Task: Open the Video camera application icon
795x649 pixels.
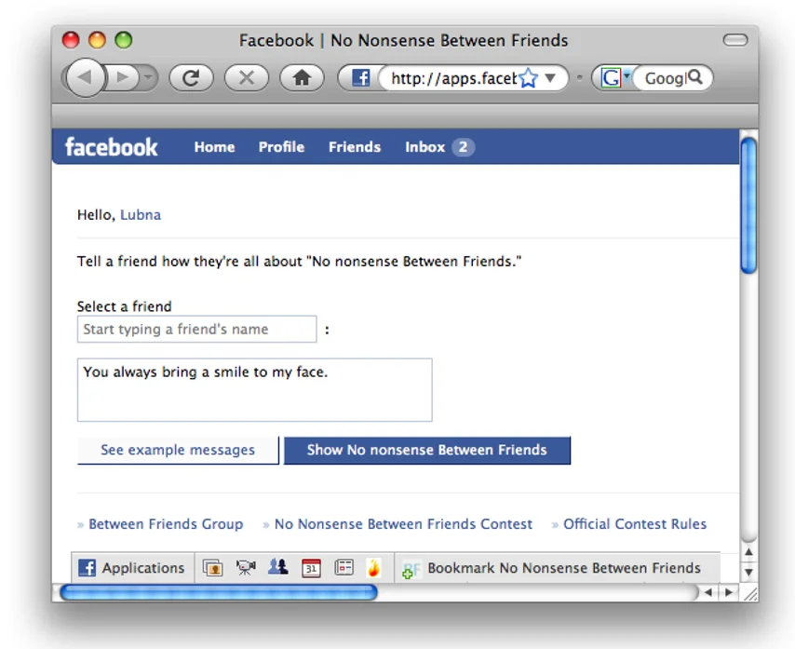Action: tap(246, 568)
